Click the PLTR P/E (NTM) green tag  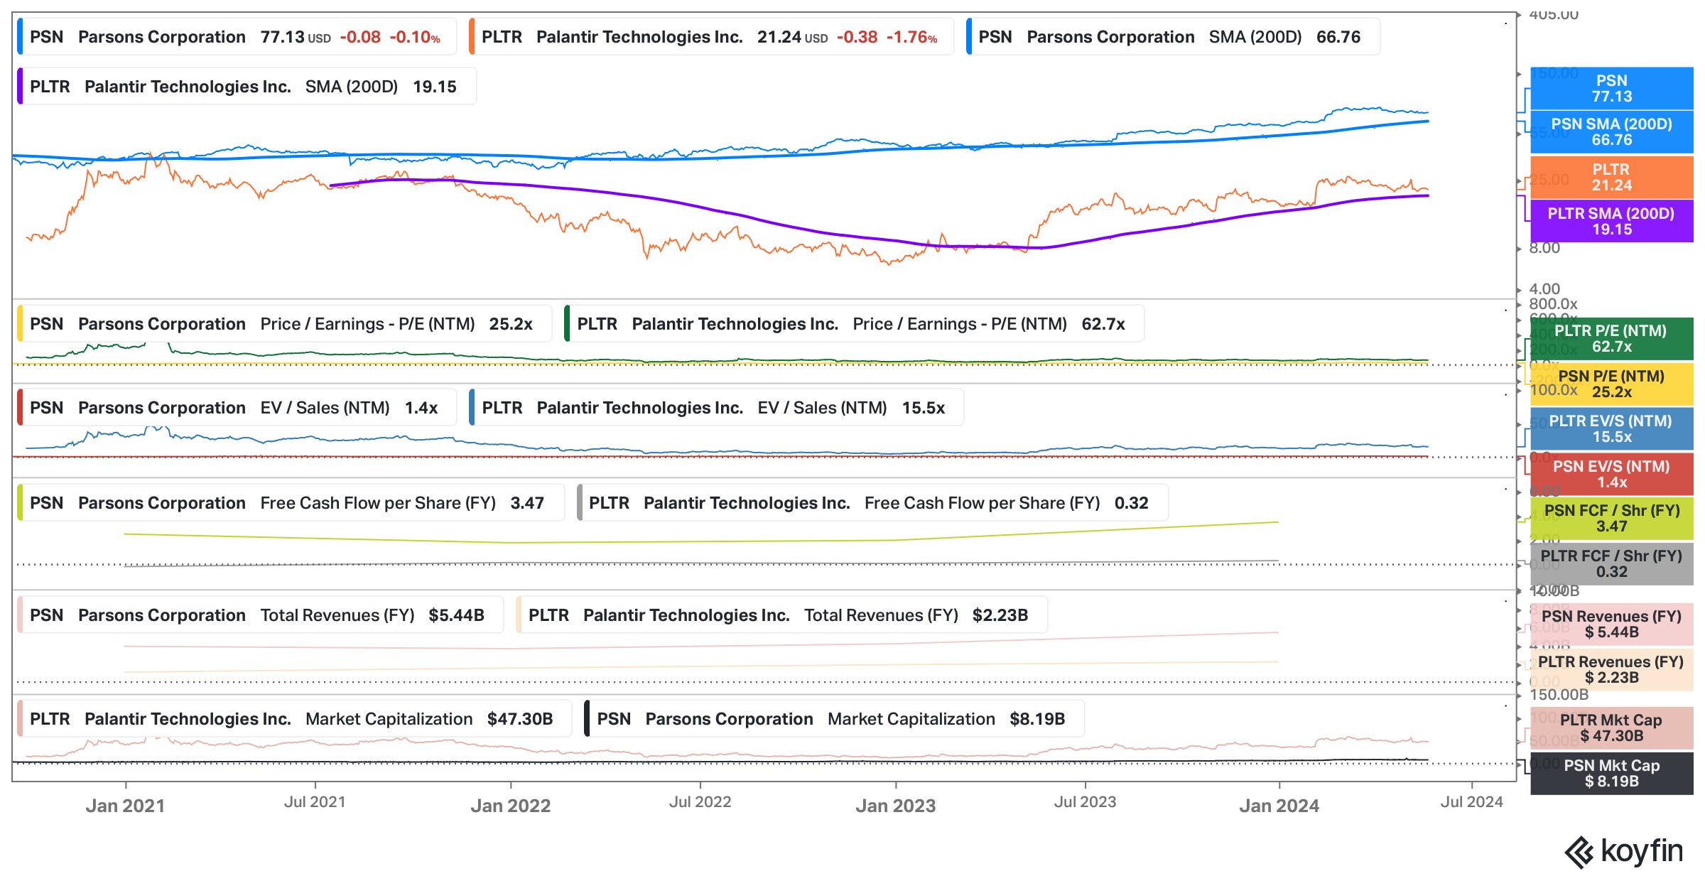1611,339
